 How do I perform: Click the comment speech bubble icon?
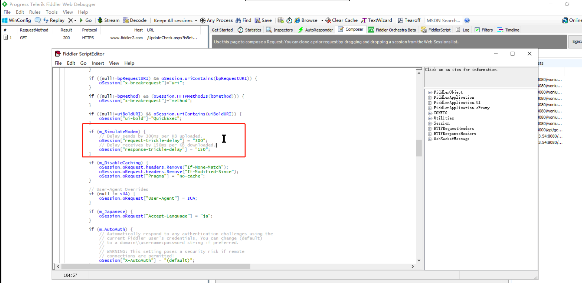pyautogui.click(x=38, y=20)
